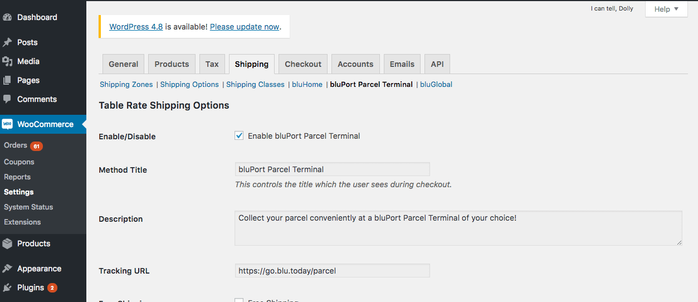The width and height of the screenshot is (698, 302).
Task: Open the bluGlobal shipping section
Action: coord(436,85)
